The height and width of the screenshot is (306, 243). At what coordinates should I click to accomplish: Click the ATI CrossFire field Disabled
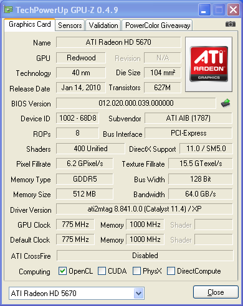point(145,256)
